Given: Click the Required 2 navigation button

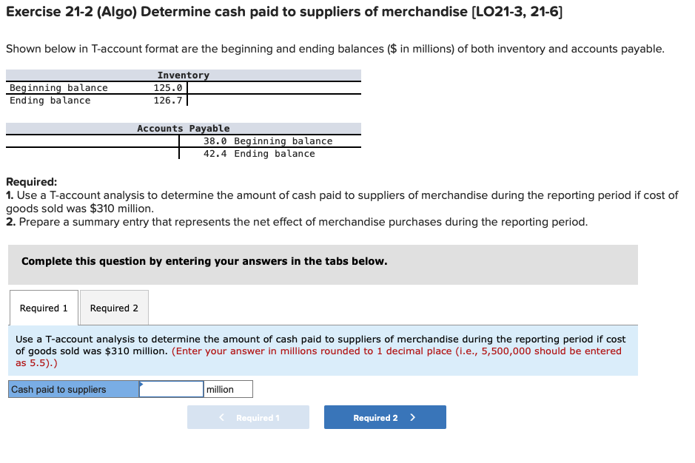Looking at the screenshot, I should click(x=385, y=417).
